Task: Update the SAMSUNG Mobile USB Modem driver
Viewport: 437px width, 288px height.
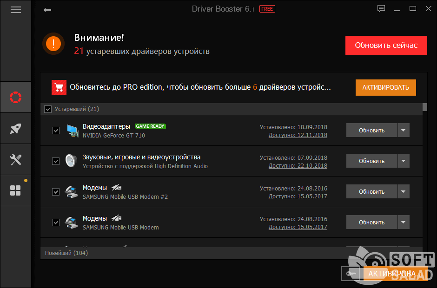Action: [371, 222]
